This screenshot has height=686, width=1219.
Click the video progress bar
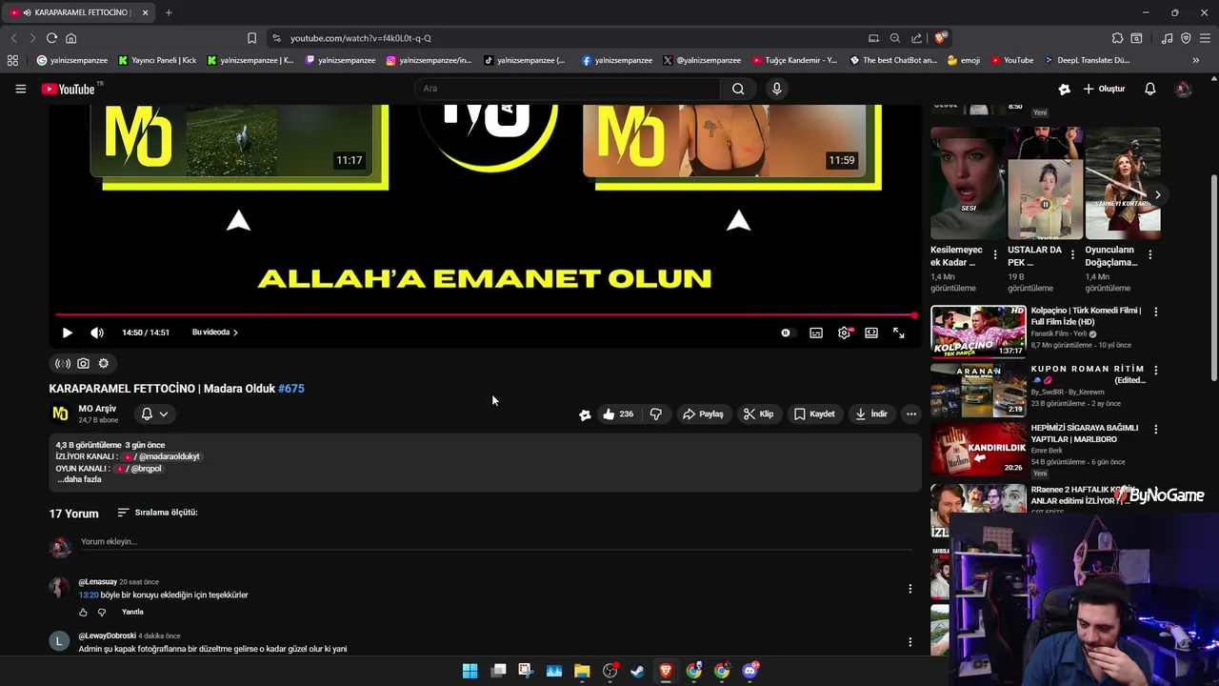(486, 314)
